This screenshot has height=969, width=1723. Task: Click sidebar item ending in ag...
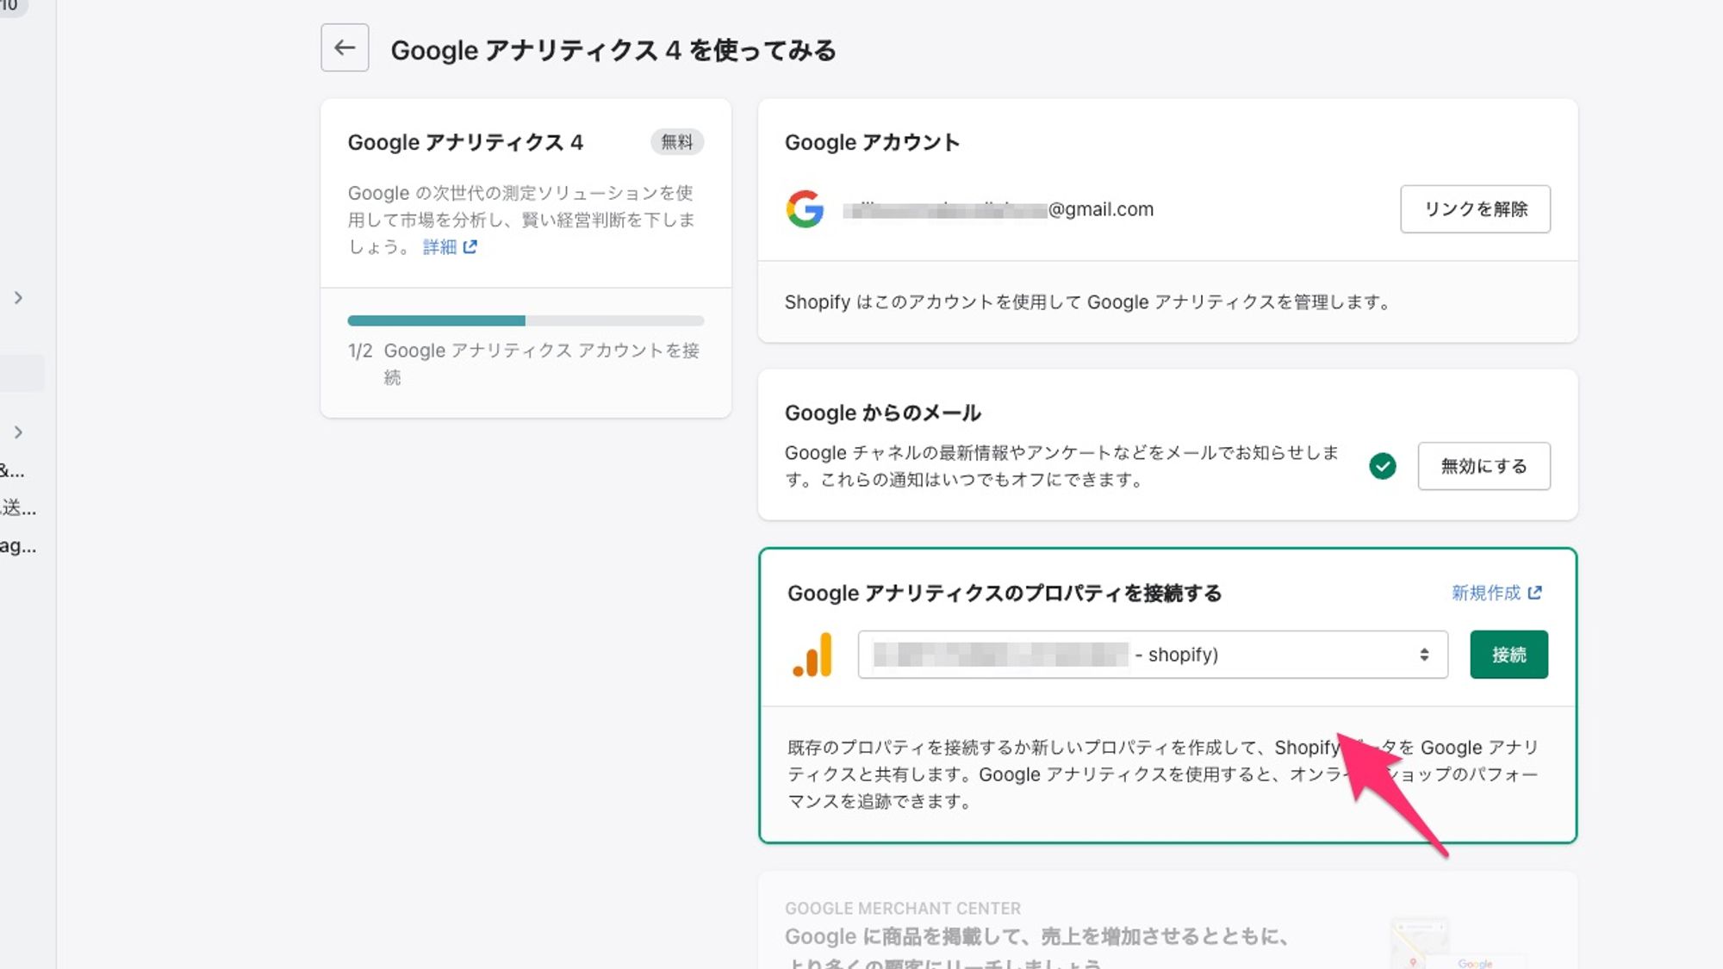click(x=18, y=545)
